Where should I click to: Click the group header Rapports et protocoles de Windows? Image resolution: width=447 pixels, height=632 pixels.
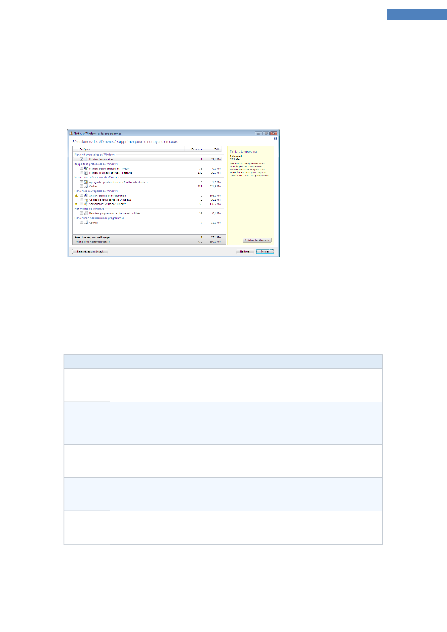(x=96, y=164)
